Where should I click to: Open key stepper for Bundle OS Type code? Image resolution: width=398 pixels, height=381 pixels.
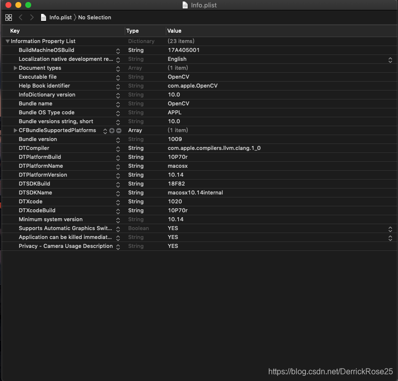click(118, 113)
